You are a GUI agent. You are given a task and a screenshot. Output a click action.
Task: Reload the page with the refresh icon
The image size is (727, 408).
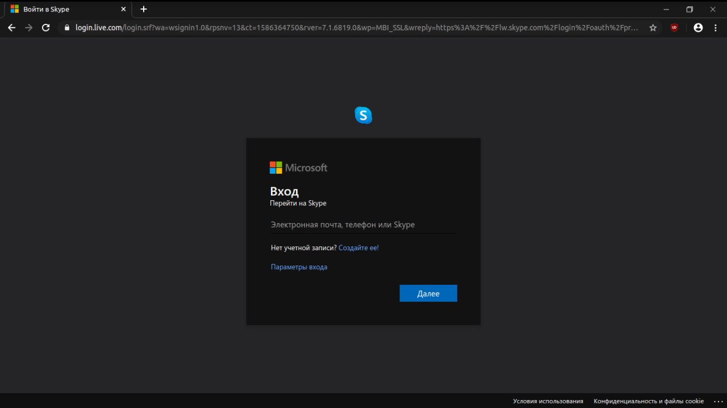[x=46, y=27]
